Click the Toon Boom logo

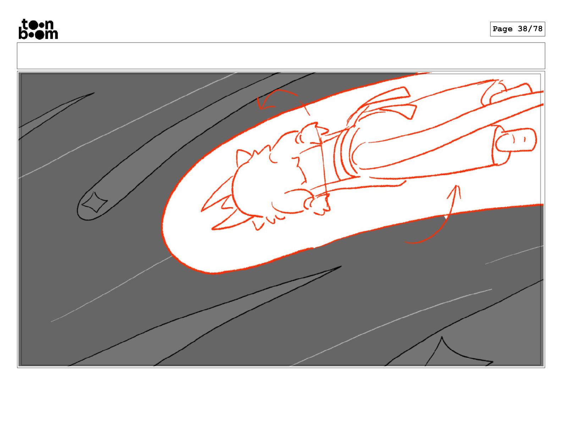click(38, 29)
